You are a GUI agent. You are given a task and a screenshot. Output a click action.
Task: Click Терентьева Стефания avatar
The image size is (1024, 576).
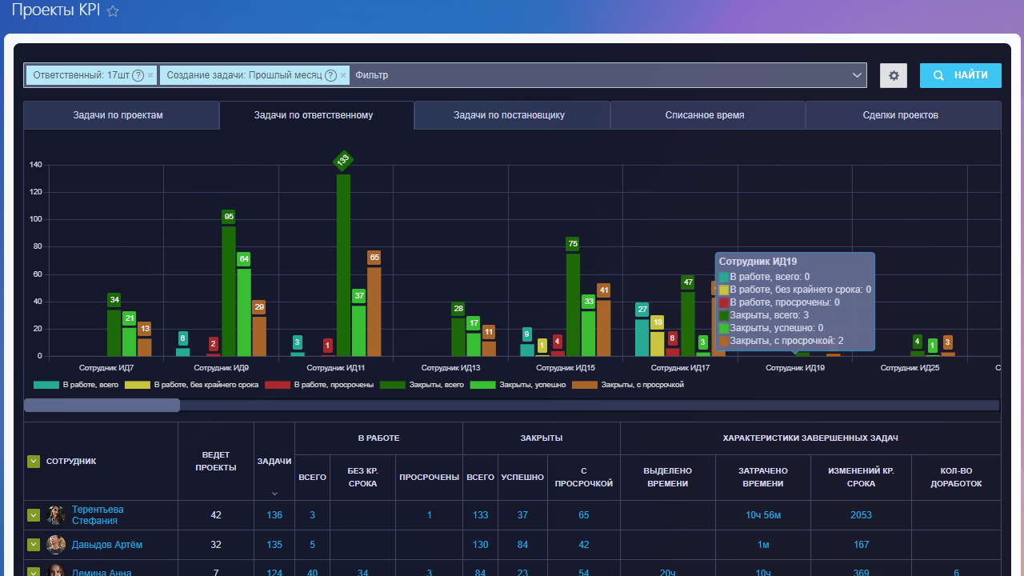click(56, 515)
